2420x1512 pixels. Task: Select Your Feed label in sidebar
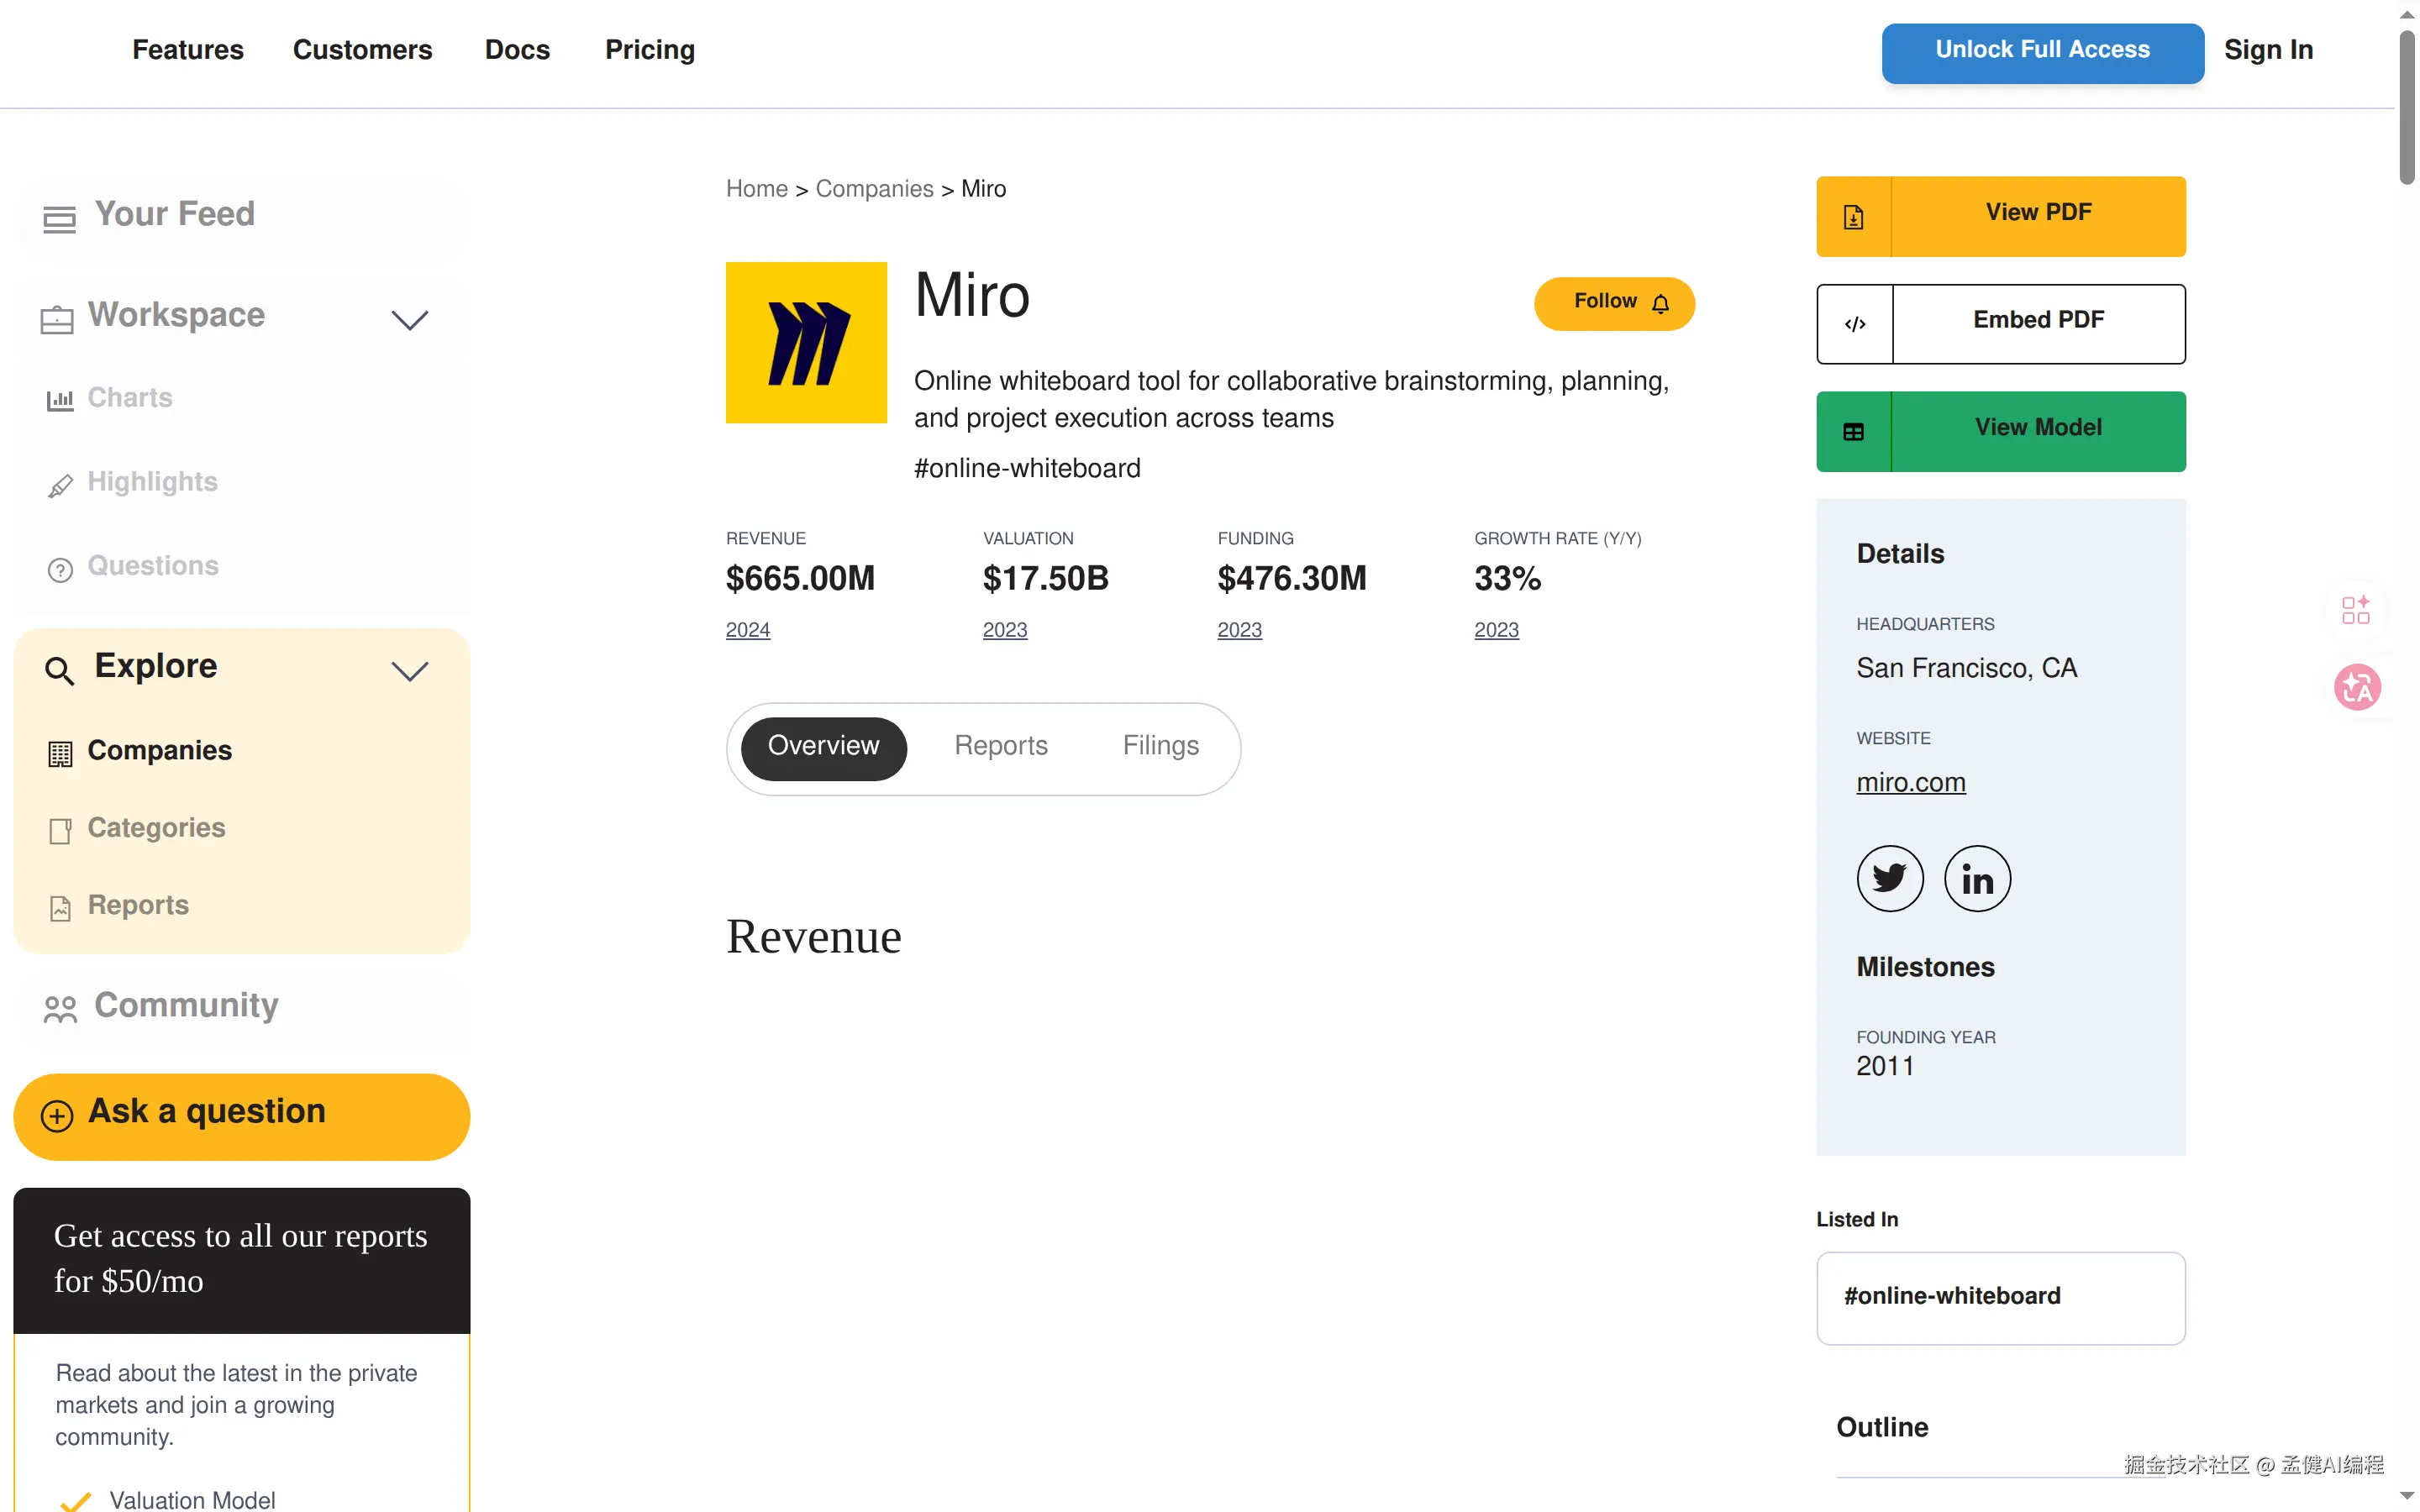pyautogui.click(x=174, y=214)
